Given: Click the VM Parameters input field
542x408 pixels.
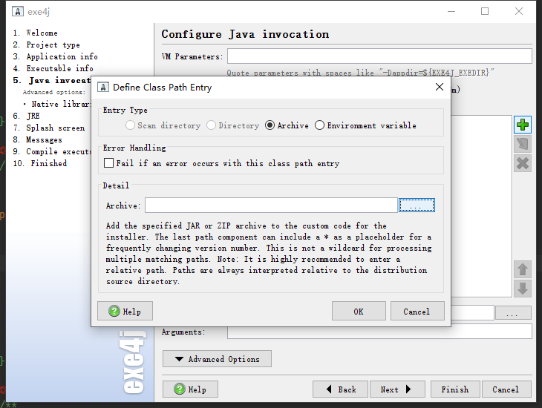Looking at the screenshot, I should (379, 56).
